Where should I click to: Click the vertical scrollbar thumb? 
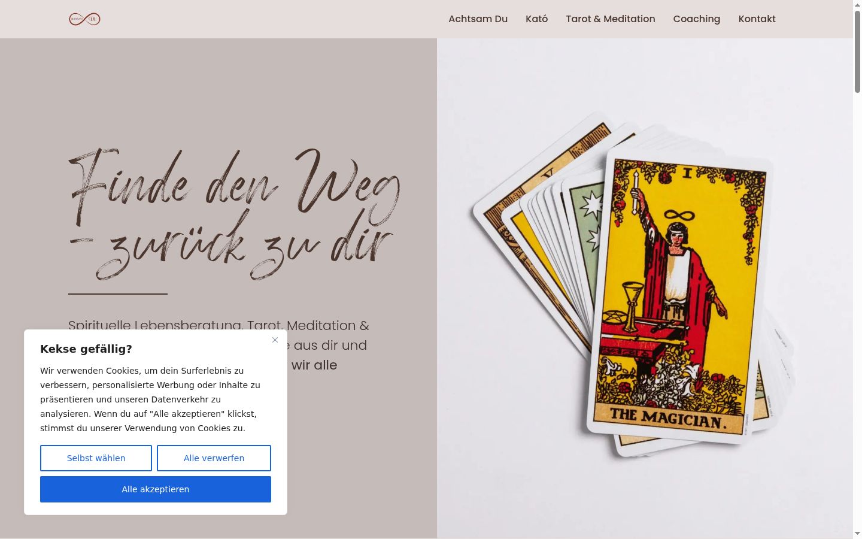(x=857, y=51)
